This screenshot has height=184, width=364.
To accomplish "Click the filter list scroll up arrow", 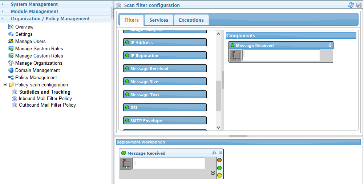I will [x=218, y=34].
